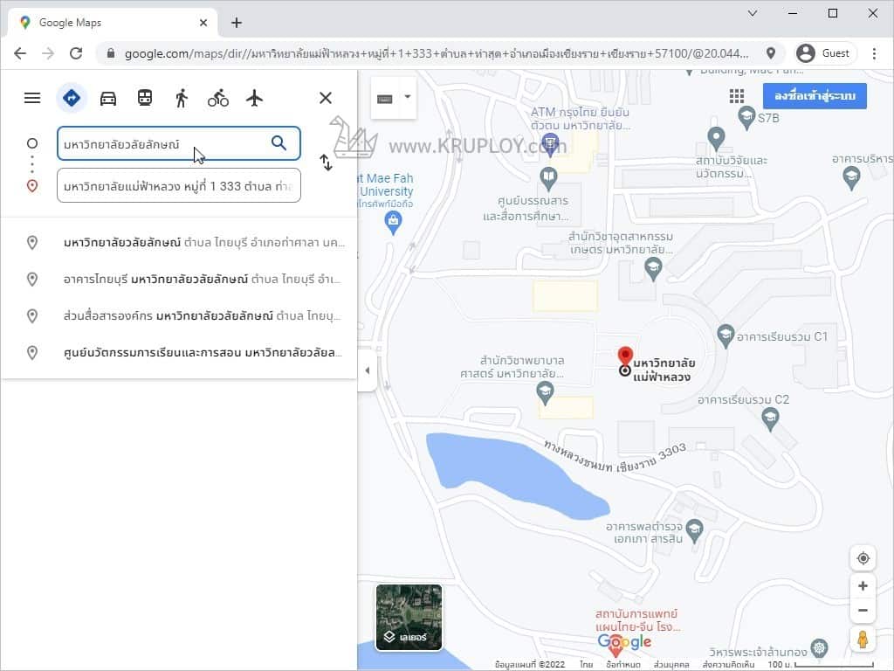Open the tab search chevron
894x671 pixels.
click(753, 13)
